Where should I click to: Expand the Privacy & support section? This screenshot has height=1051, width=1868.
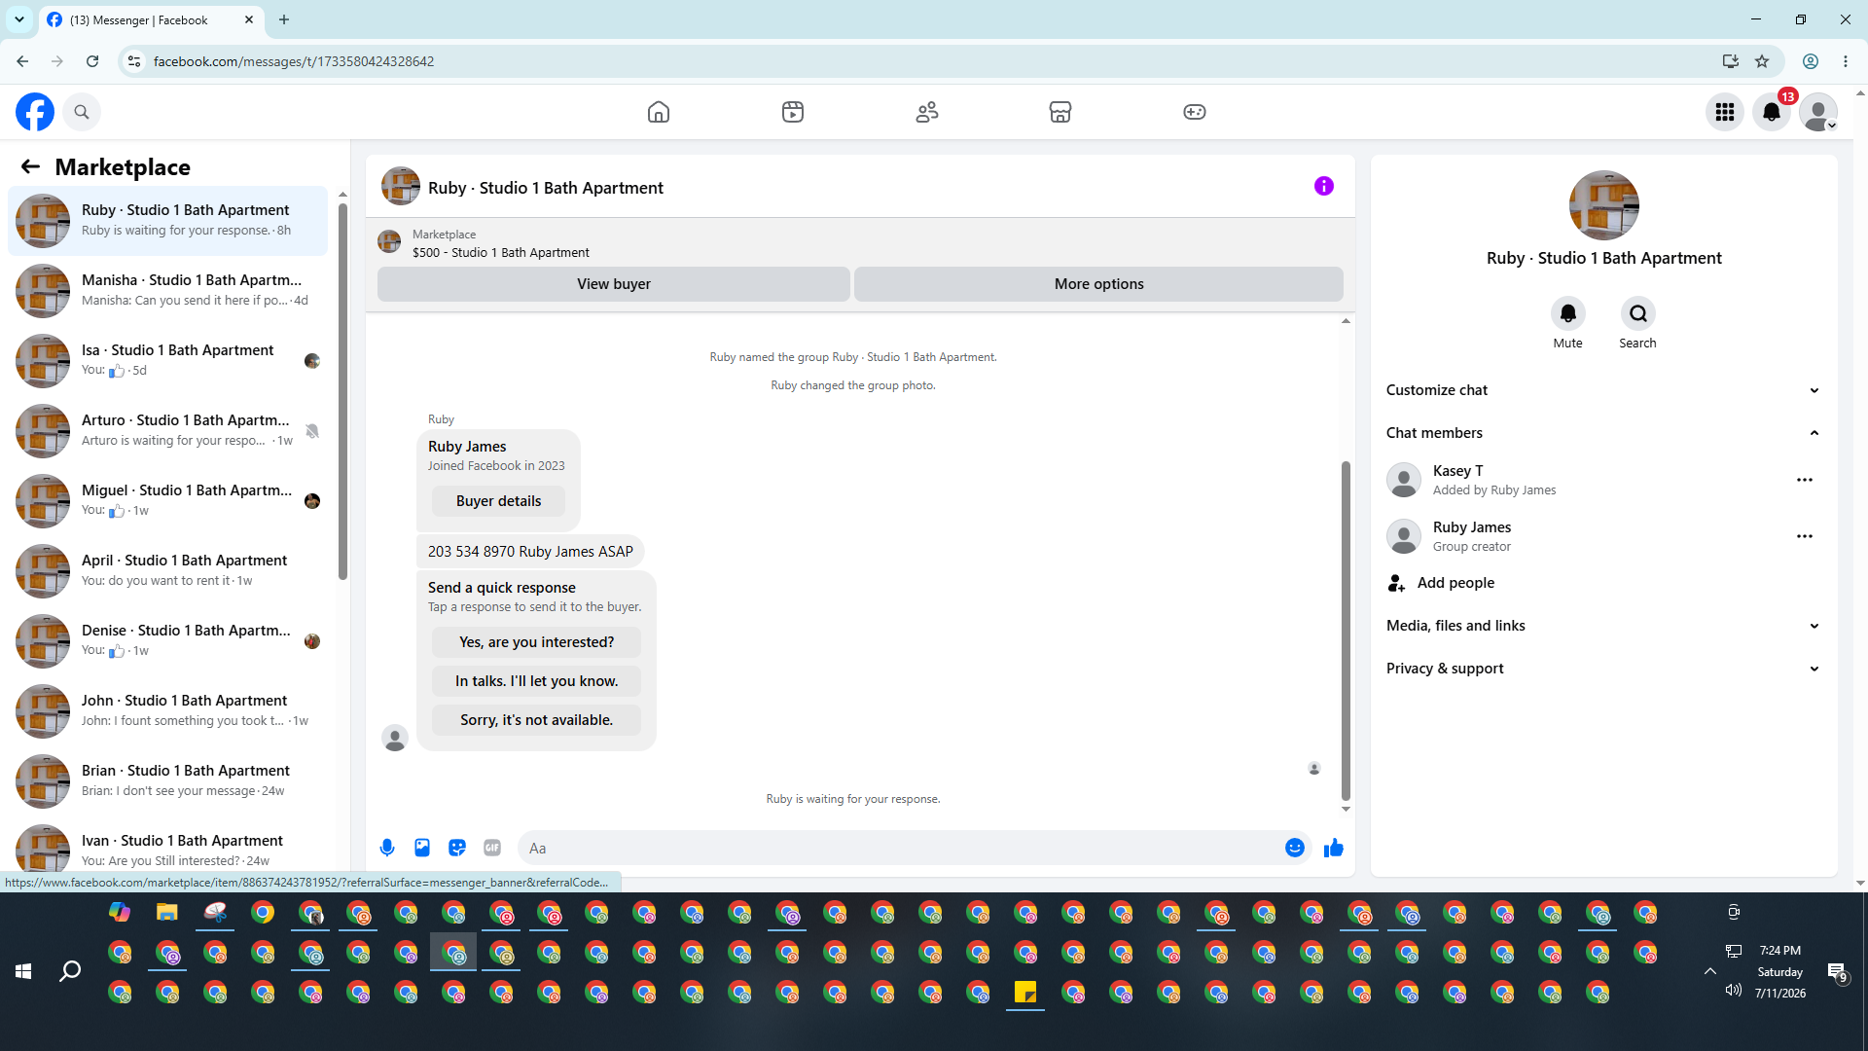click(1603, 669)
